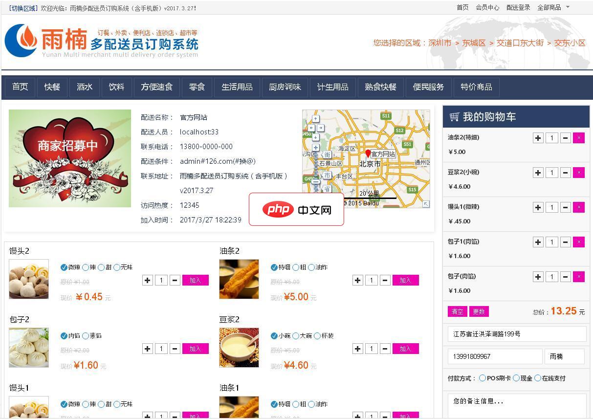Click the shopping cart icon in 我的购物车 header
The width and height of the screenshot is (593, 419).
[x=454, y=117]
